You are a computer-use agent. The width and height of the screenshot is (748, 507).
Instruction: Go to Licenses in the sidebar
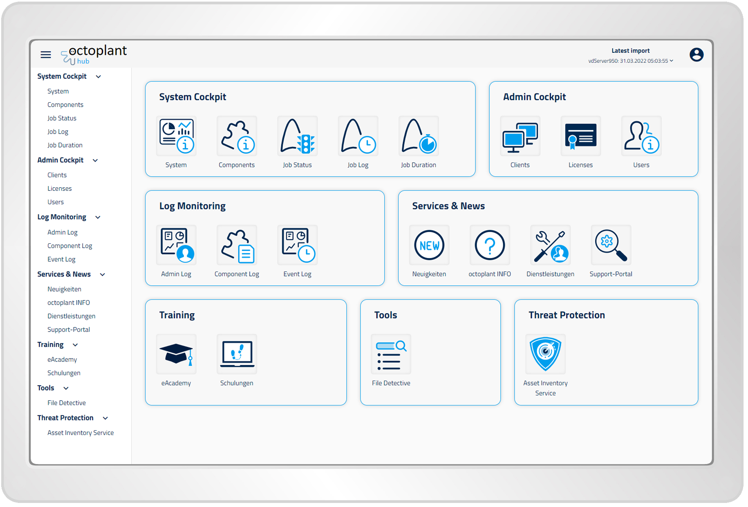coord(60,188)
